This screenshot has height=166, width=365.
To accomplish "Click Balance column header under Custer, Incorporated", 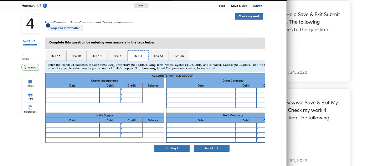I will [153, 85].
